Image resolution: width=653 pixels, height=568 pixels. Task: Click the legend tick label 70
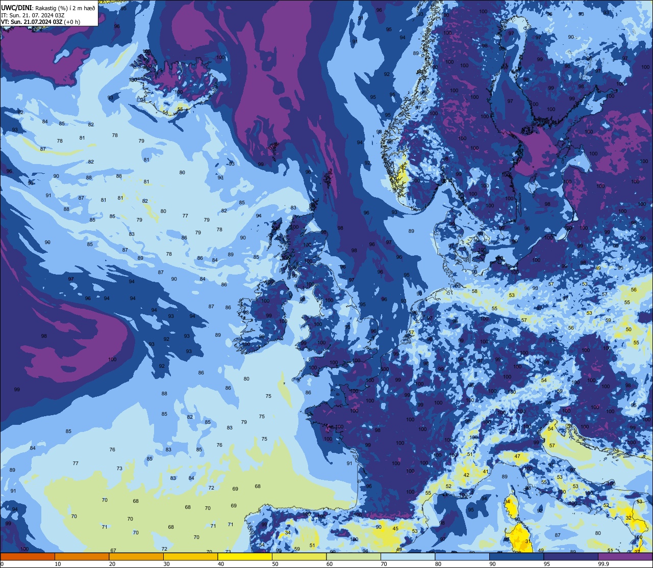tap(384, 564)
